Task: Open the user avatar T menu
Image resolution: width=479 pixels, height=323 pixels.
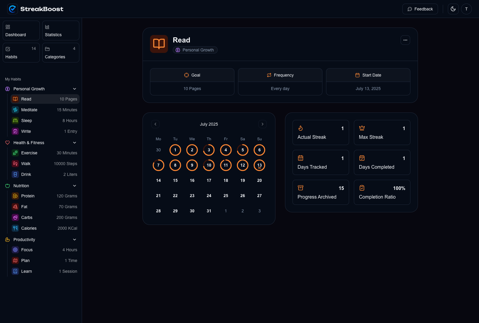Action: pos(466,9)
